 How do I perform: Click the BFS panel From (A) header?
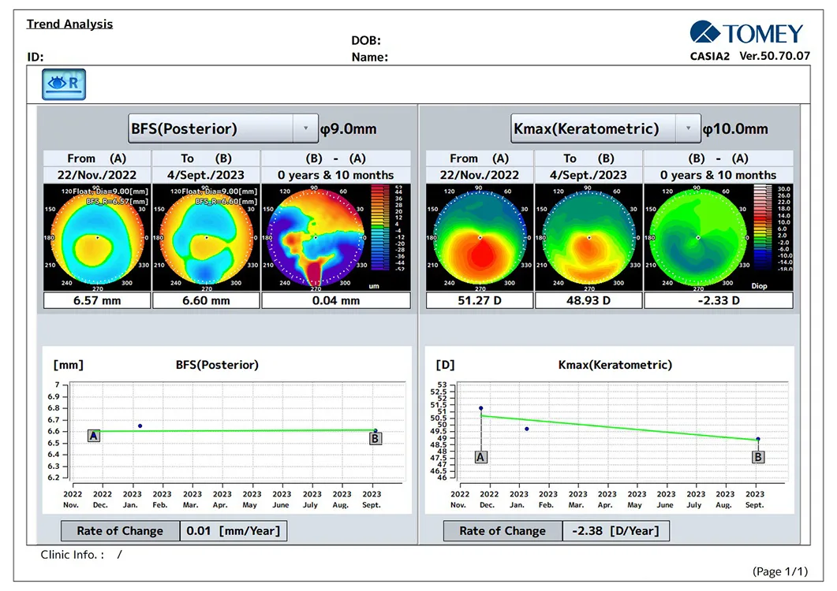click(x=97, y=158)
